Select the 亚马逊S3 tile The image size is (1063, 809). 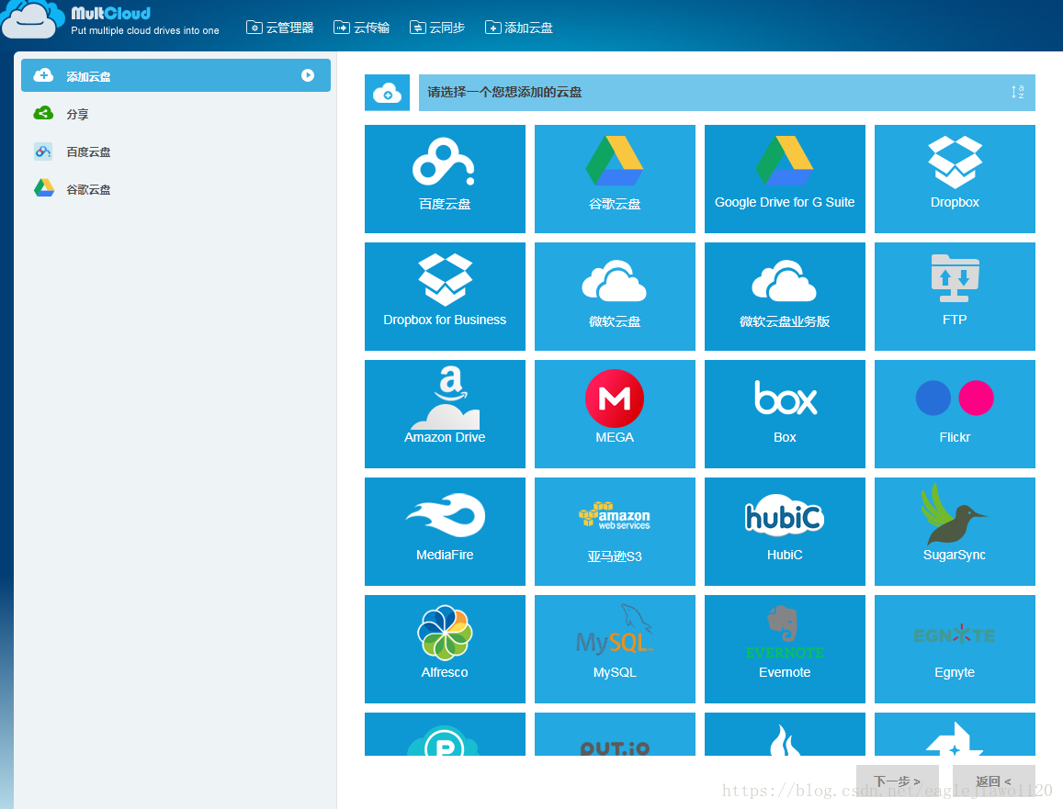[x=615, y=532]
